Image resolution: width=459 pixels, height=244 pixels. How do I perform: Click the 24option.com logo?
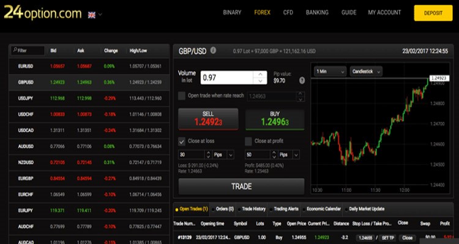(42, 13)
